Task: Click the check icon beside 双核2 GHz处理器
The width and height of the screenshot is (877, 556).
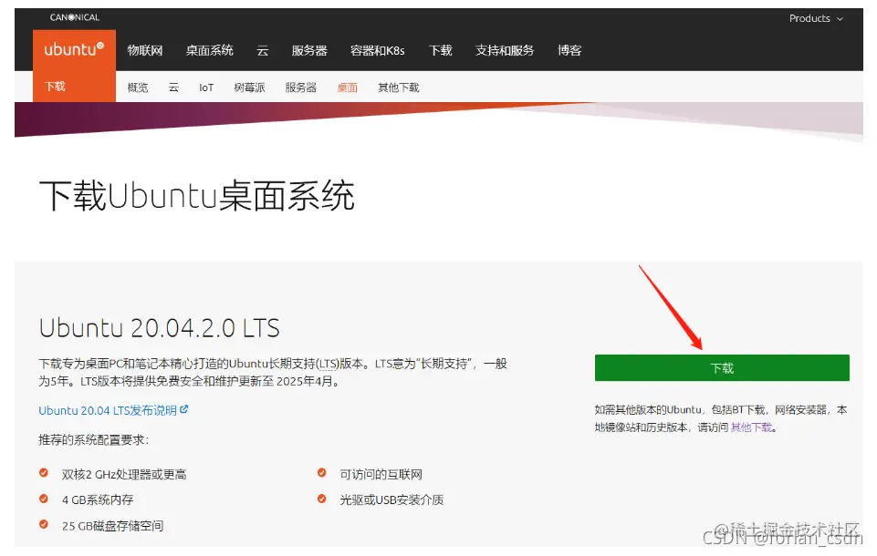Action: 44,473
